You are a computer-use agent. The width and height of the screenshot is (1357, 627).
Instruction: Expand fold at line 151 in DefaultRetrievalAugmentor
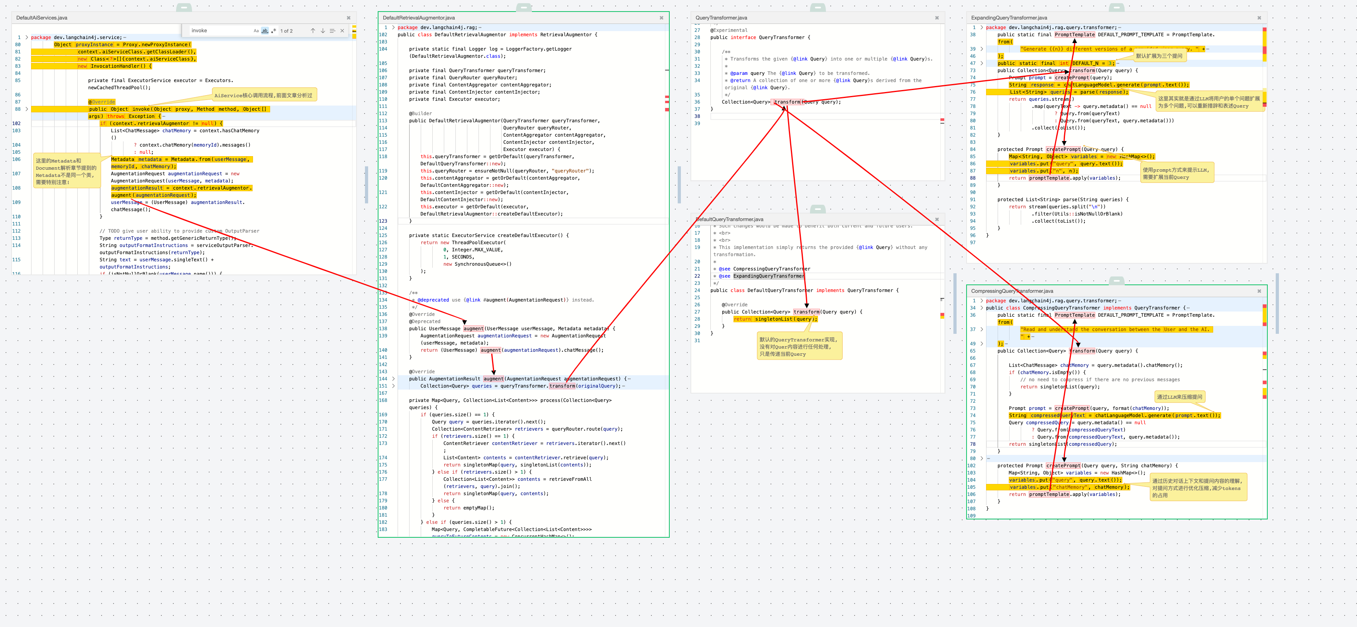click(x=394, y=386)
